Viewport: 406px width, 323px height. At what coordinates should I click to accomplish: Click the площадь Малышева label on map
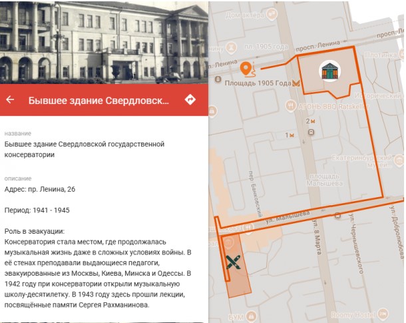[325, 180]
